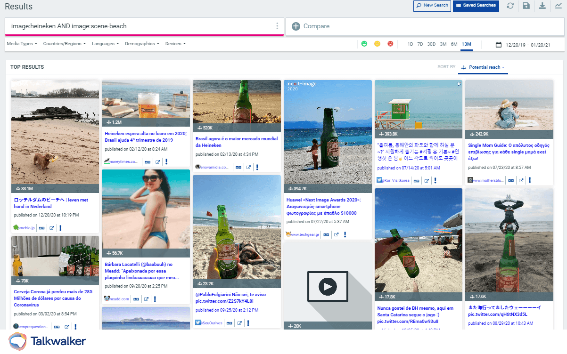Play the video thumbnail placeholder
Viewport: 567px width, 354px height.
click(x=328, y=286)
